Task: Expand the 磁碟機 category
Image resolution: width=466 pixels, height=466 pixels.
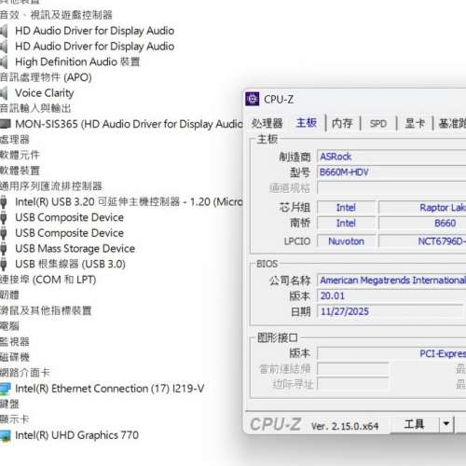Action: tap(15, 357)
